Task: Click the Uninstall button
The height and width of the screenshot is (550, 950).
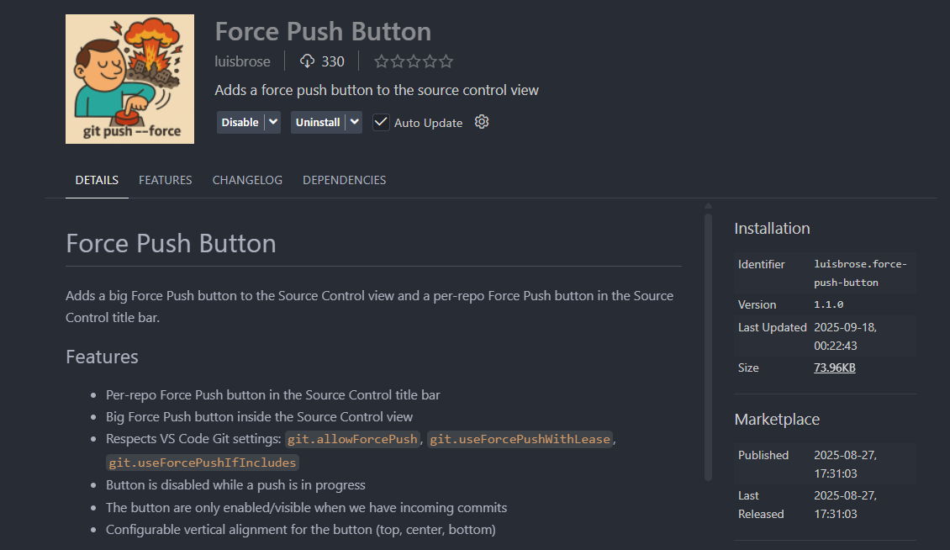Action: coord(317,122)
